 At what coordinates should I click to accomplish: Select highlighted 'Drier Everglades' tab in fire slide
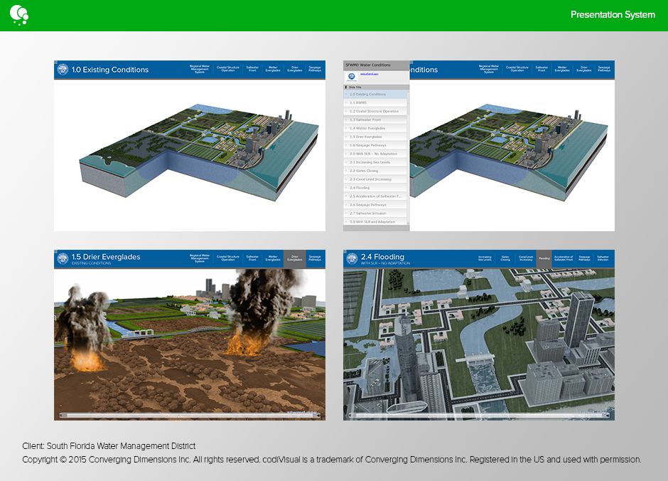pyautogui.click(x=294, y=258)
